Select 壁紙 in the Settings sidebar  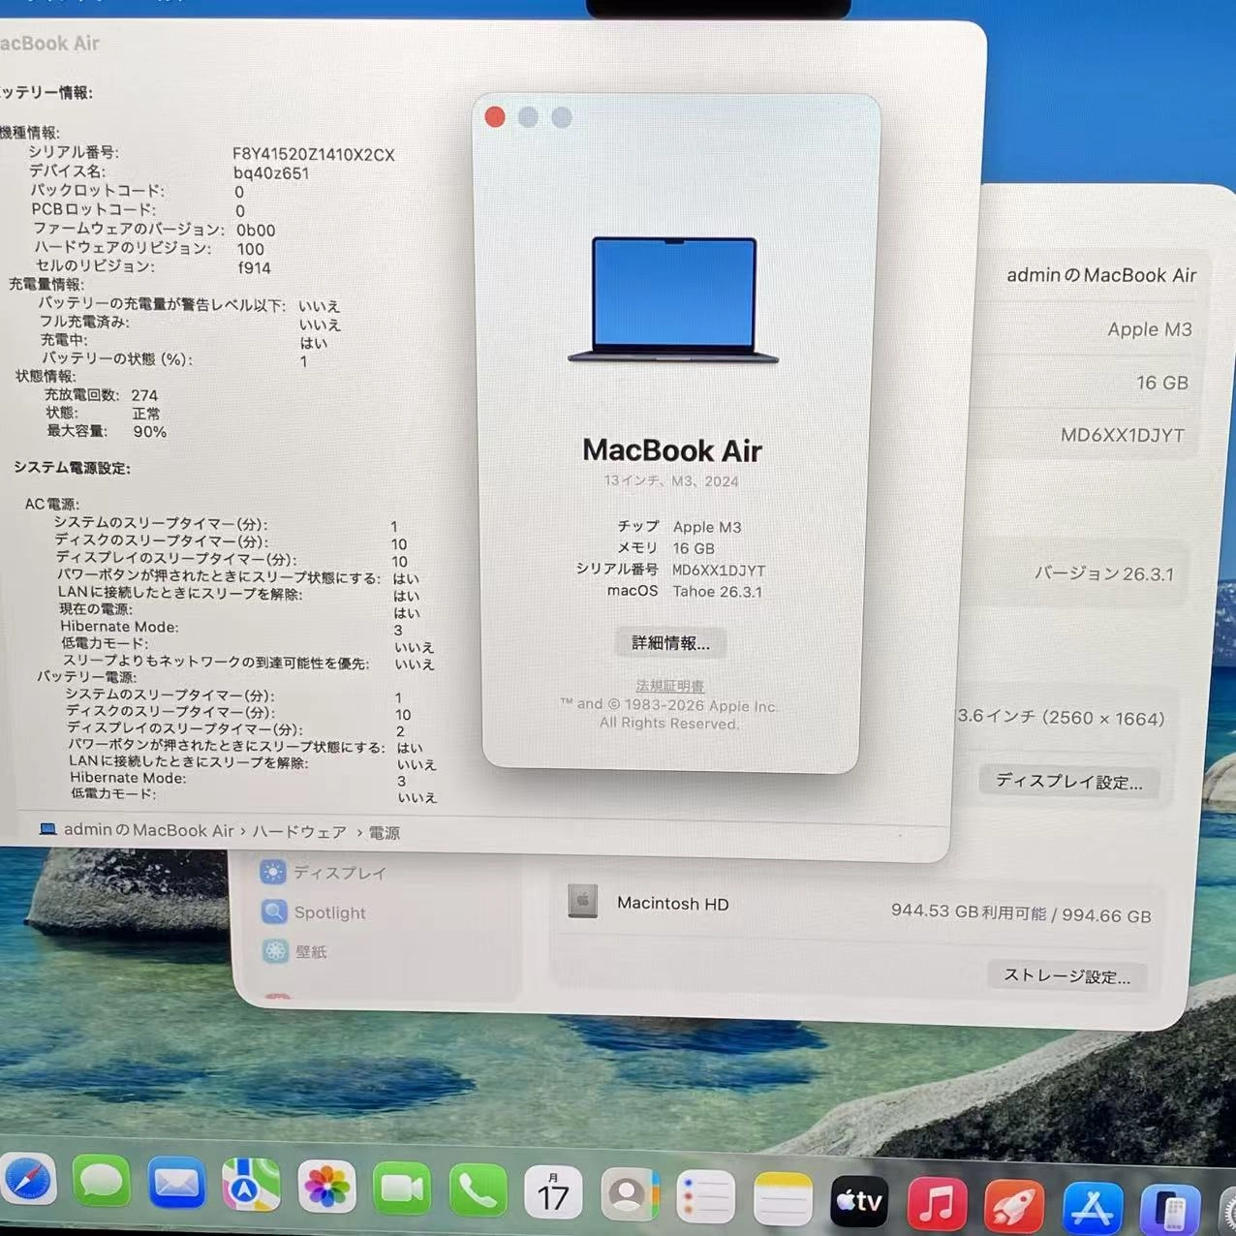pos(294,952)
